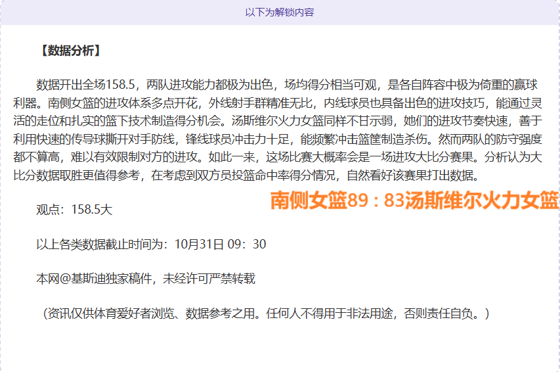The image size is (560, 372).
Task: Click the 以下为解锁内容 header banner
Action: pos(280,12)
